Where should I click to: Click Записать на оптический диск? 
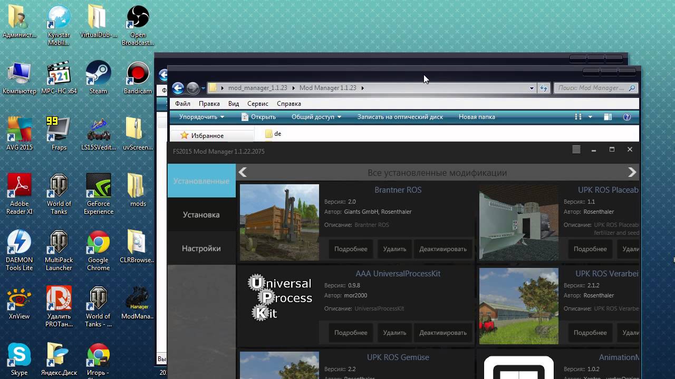click(400, 117)
